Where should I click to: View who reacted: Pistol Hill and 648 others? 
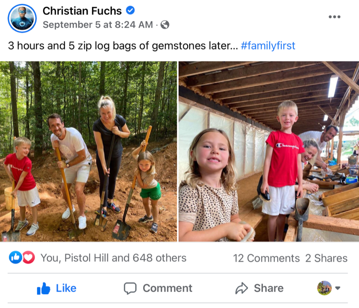(113, 258)
